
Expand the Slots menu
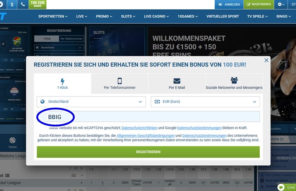tap(128, 16)
